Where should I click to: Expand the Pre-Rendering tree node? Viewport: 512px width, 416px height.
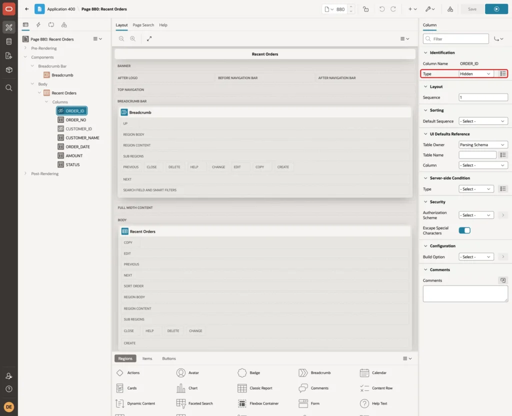[25, 48]
